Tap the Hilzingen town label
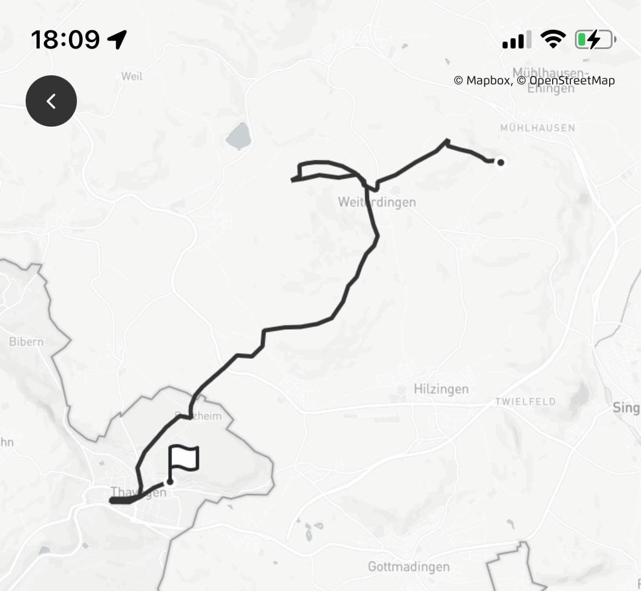 point(441,389)
